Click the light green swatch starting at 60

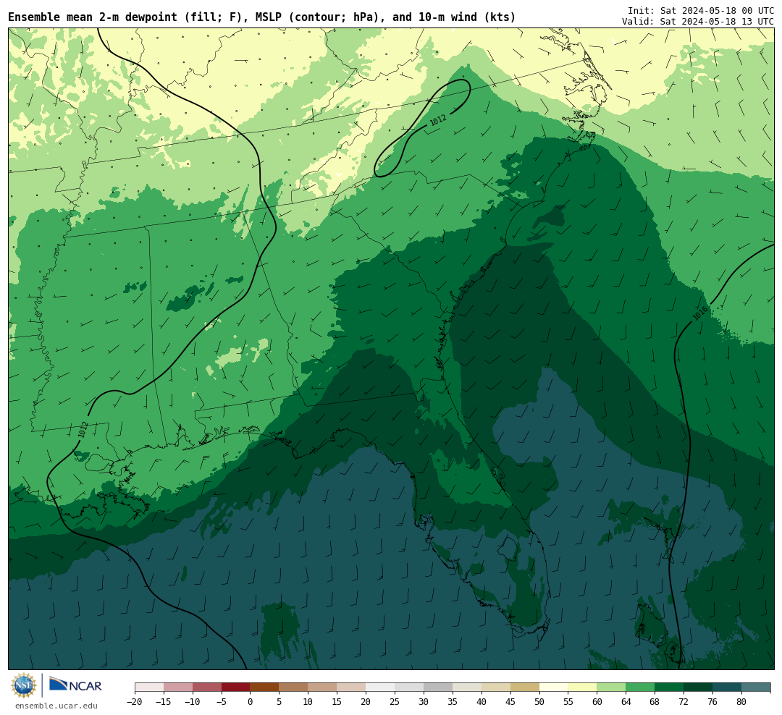(612, 687)
